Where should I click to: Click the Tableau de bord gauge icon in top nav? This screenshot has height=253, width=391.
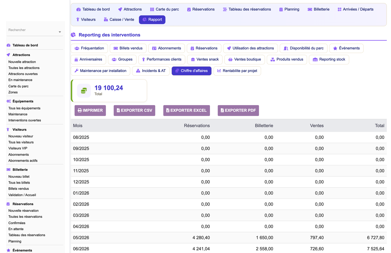[x=78, y=9]
